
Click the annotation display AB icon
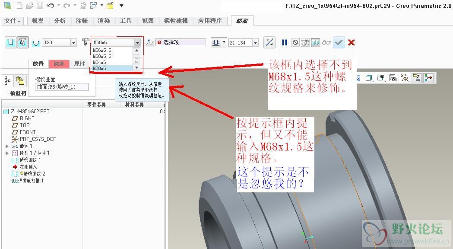pyautogui.click(x=381, y=78)
